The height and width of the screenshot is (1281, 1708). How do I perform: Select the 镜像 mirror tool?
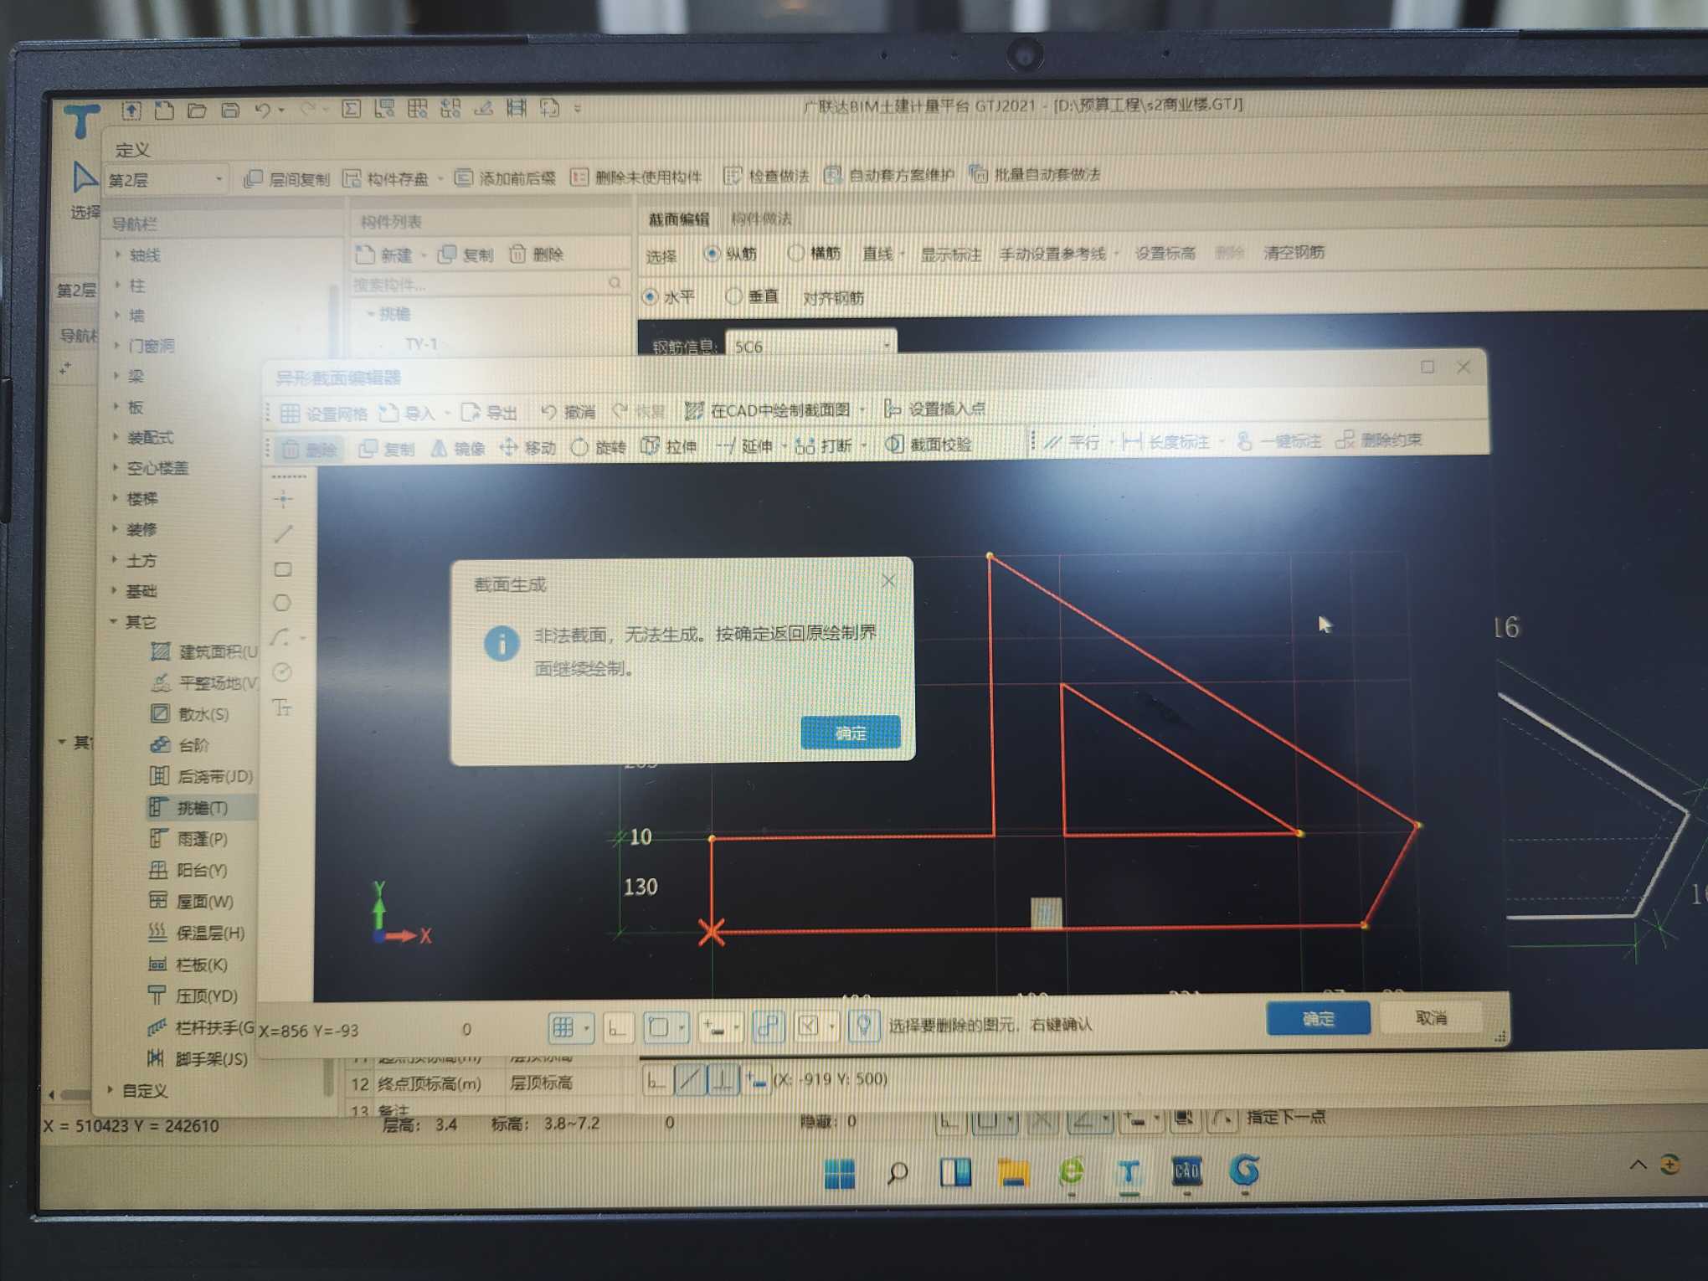[458, 448]
